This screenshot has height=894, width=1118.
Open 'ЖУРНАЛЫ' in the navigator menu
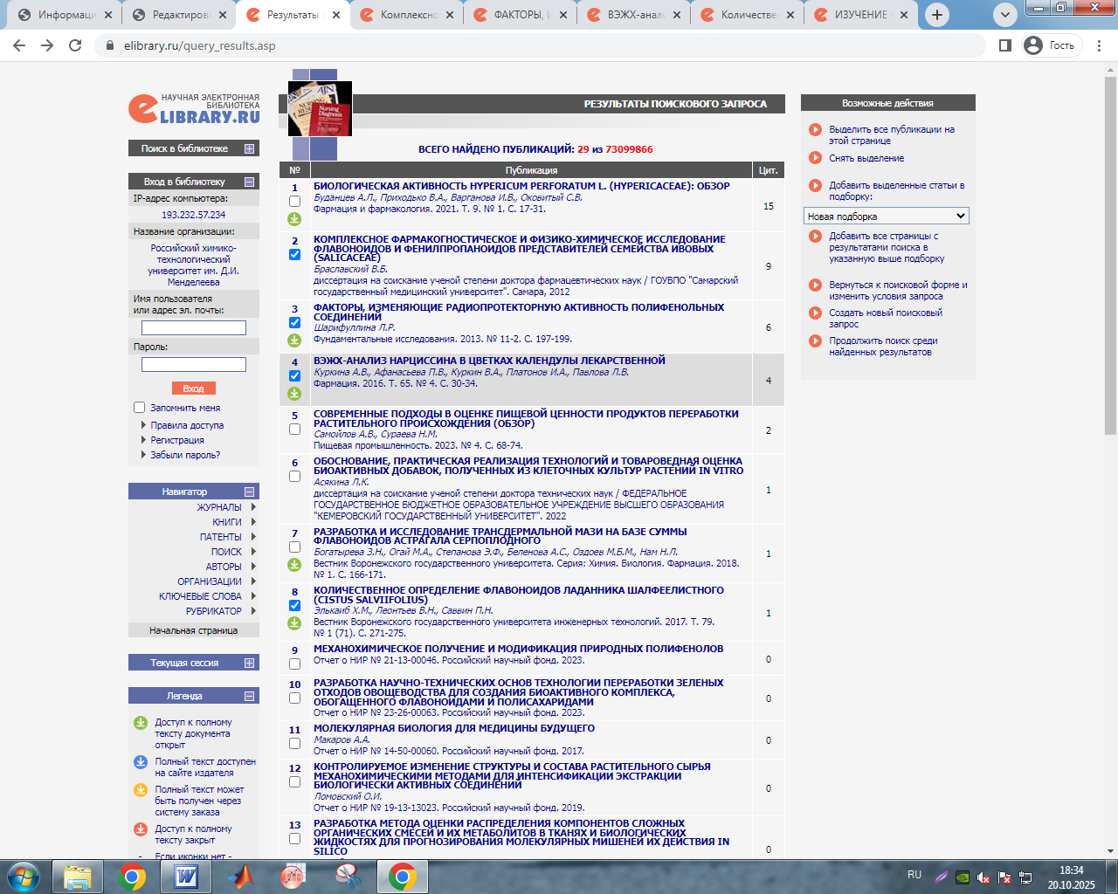pyautogui.click(x=218, y=507)
